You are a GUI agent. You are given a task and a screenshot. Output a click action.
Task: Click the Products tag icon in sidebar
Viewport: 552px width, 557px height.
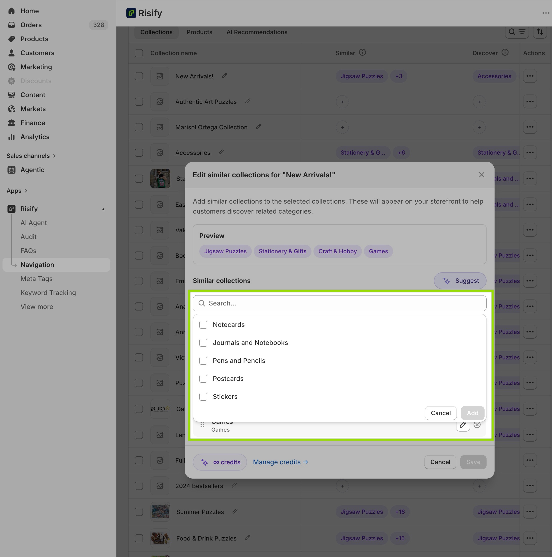(x=11, y=39)
